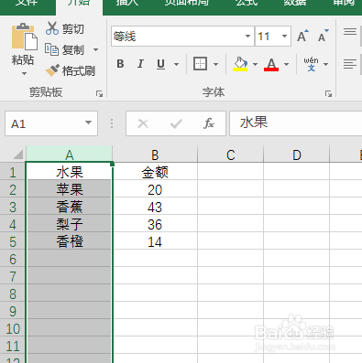
Task: Click cell containing 梨子
Action: pyautogui.click(x=70, y=224)
